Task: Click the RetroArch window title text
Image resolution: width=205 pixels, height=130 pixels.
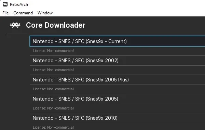Action: click(19, 4)
